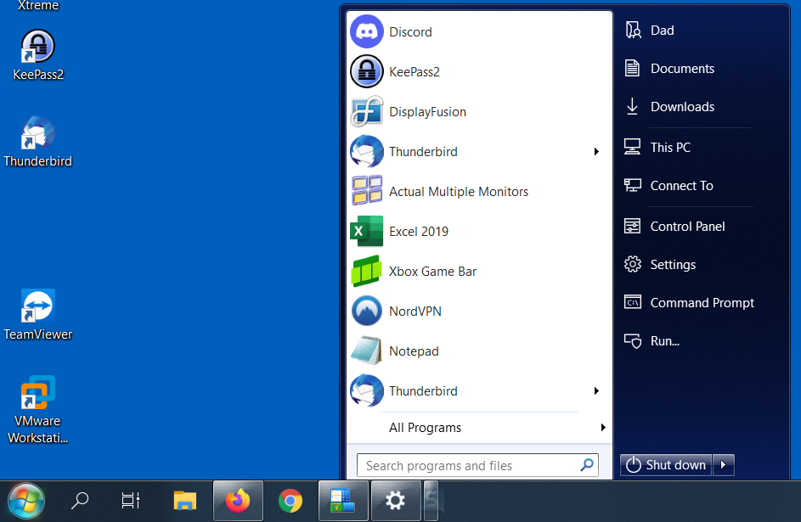Screen dimensions: 801x522
Task: Click the Windows Start orb
Action: click(26, 501)
